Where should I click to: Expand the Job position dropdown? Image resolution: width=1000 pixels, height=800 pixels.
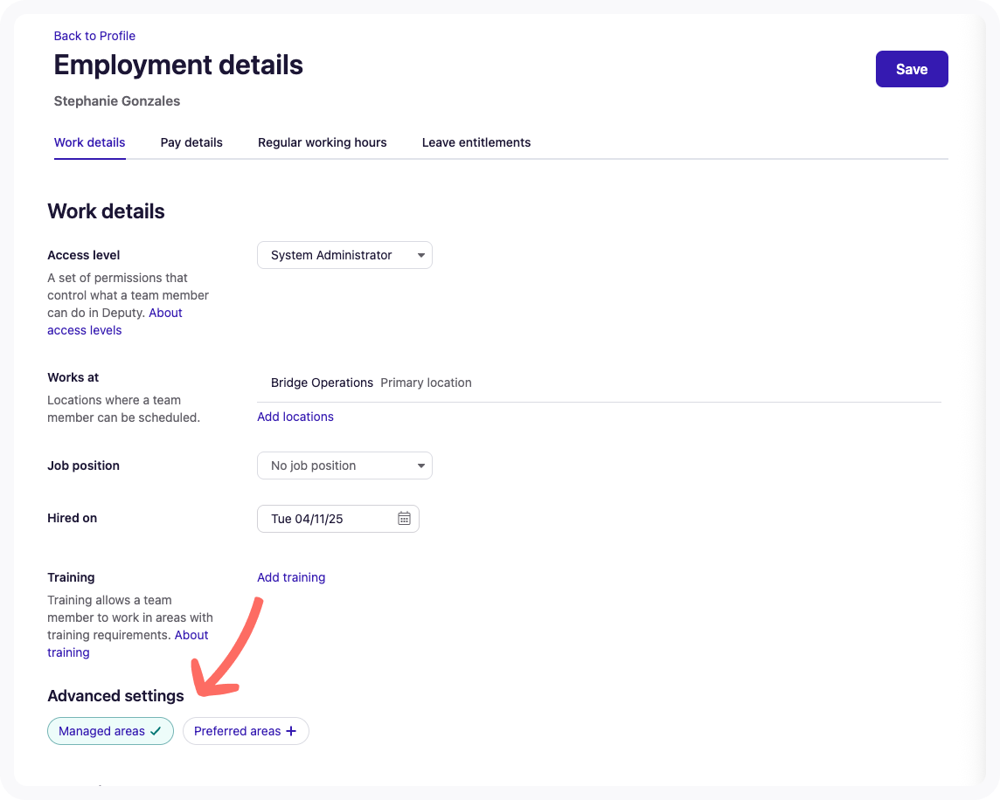click(344, 466)
